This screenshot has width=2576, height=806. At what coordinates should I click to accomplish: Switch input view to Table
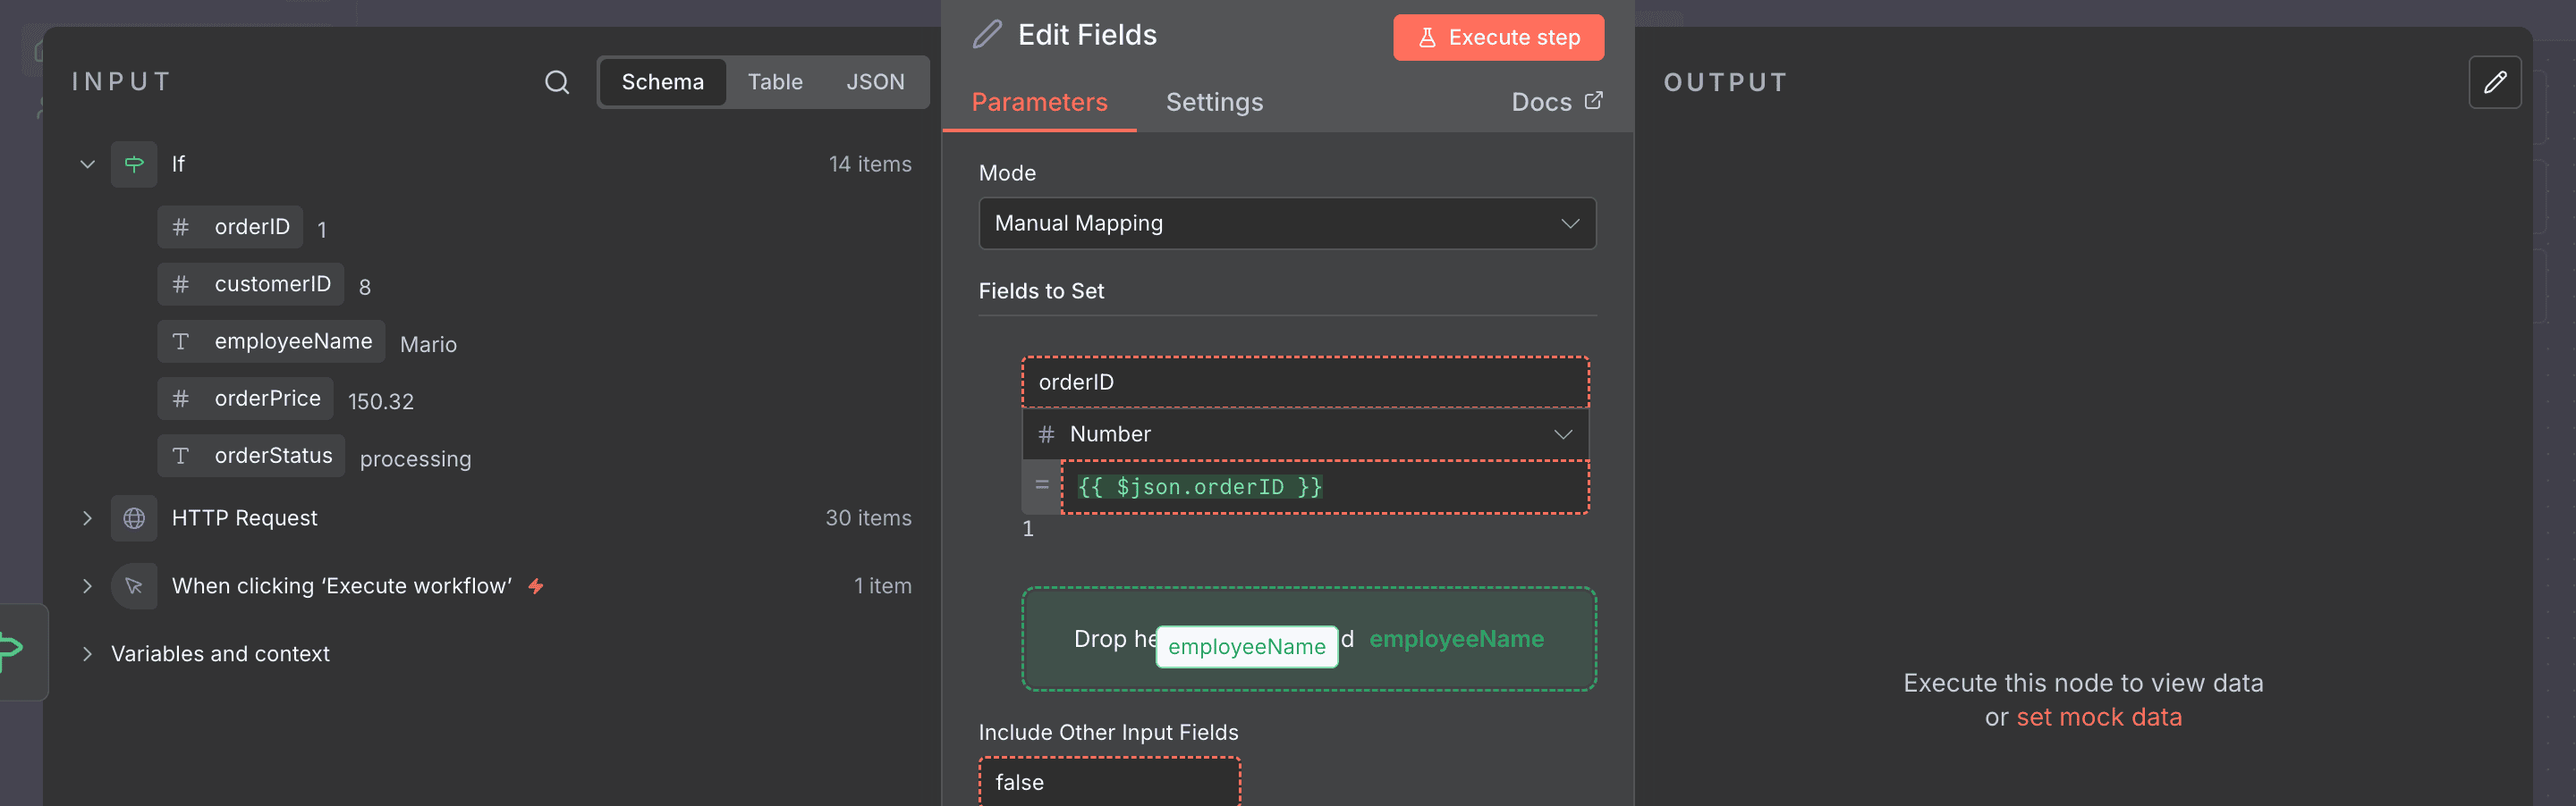[775, 82]
